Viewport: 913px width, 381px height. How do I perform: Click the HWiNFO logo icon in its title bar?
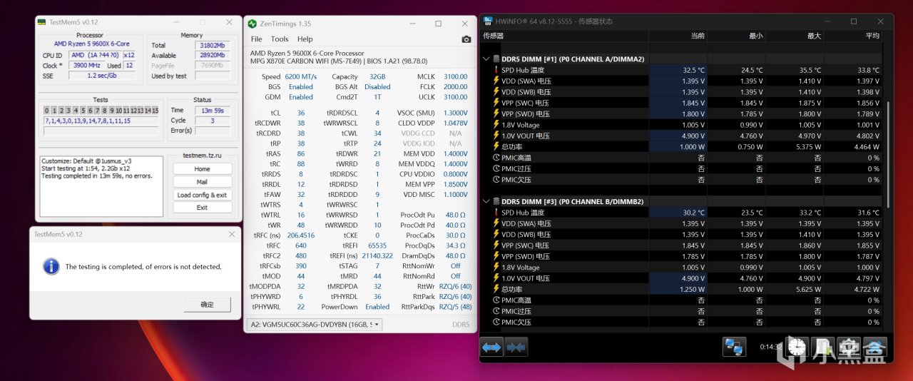488,21
